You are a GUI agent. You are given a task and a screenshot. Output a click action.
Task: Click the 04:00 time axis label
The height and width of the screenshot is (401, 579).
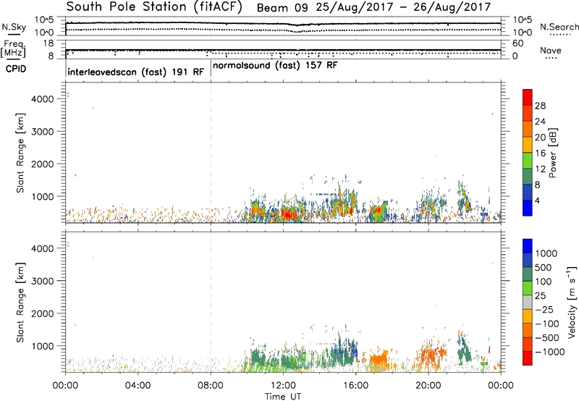click(138, 386)
